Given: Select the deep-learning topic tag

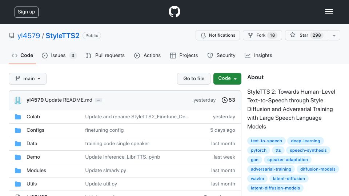Looking at the screenshot, I should click(305, 141).
